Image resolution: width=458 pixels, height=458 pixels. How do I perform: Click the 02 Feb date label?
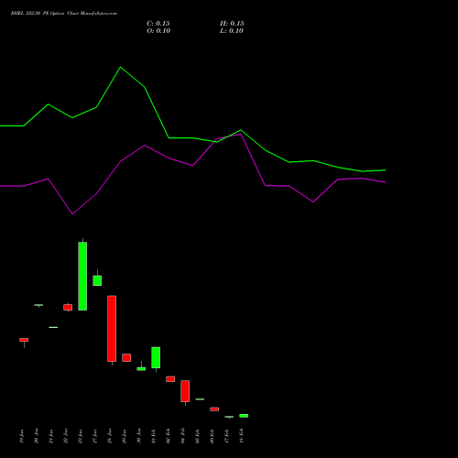click(x=169, y=436)
